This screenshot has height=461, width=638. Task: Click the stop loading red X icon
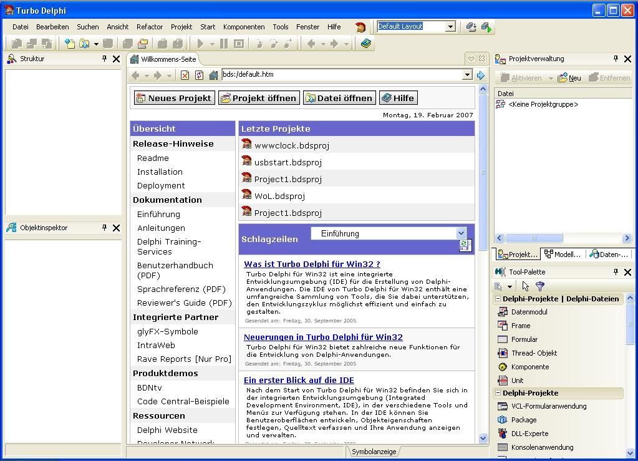[185, 75]
